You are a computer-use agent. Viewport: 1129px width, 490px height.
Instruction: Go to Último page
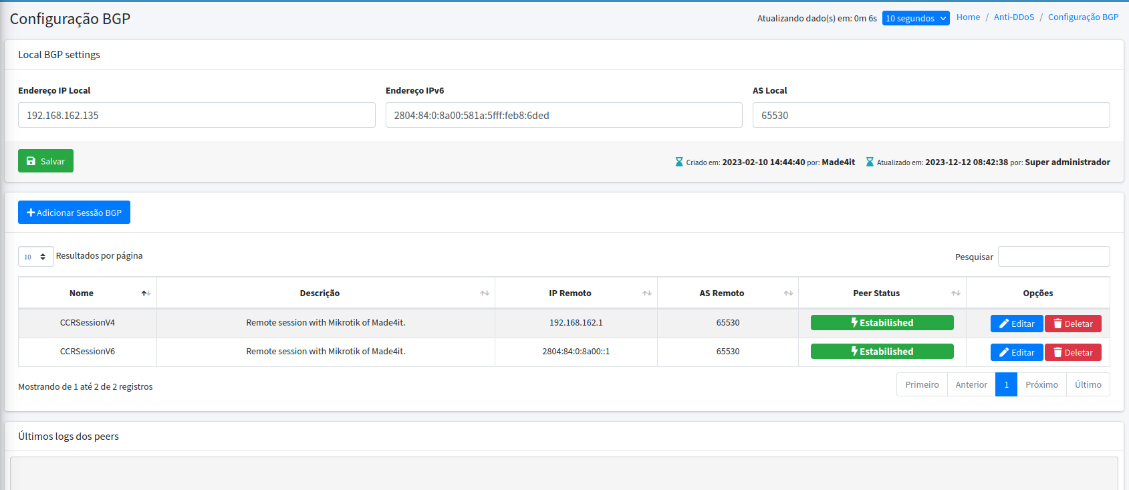[1088, 384]
